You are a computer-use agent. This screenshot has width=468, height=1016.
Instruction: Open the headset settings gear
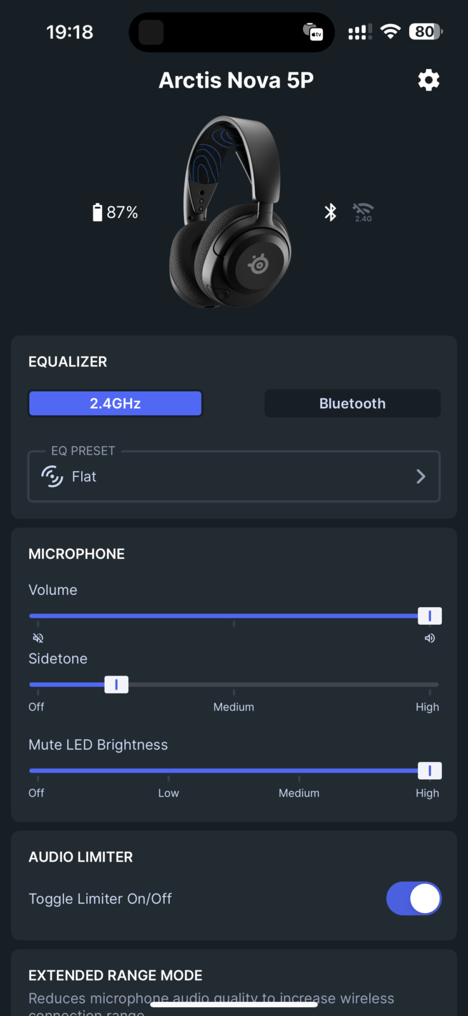point(428,80)
